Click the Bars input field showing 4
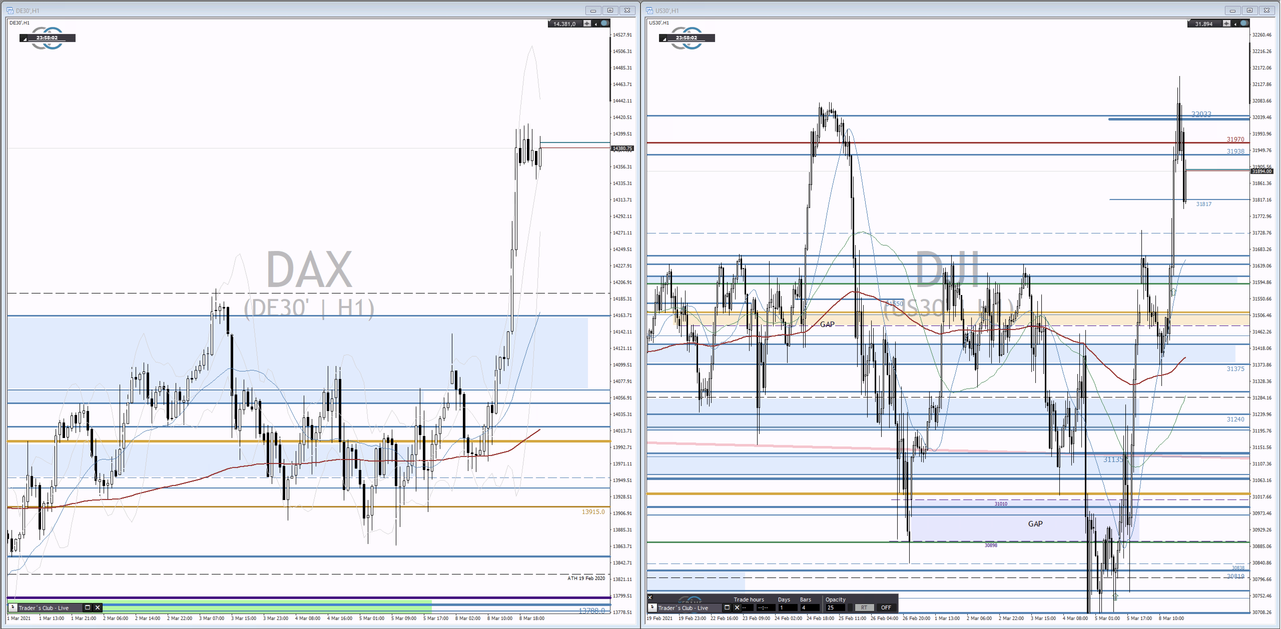The height and width of the screenshot is (629, 1281). pyautogui.click(x=810, y=608)
